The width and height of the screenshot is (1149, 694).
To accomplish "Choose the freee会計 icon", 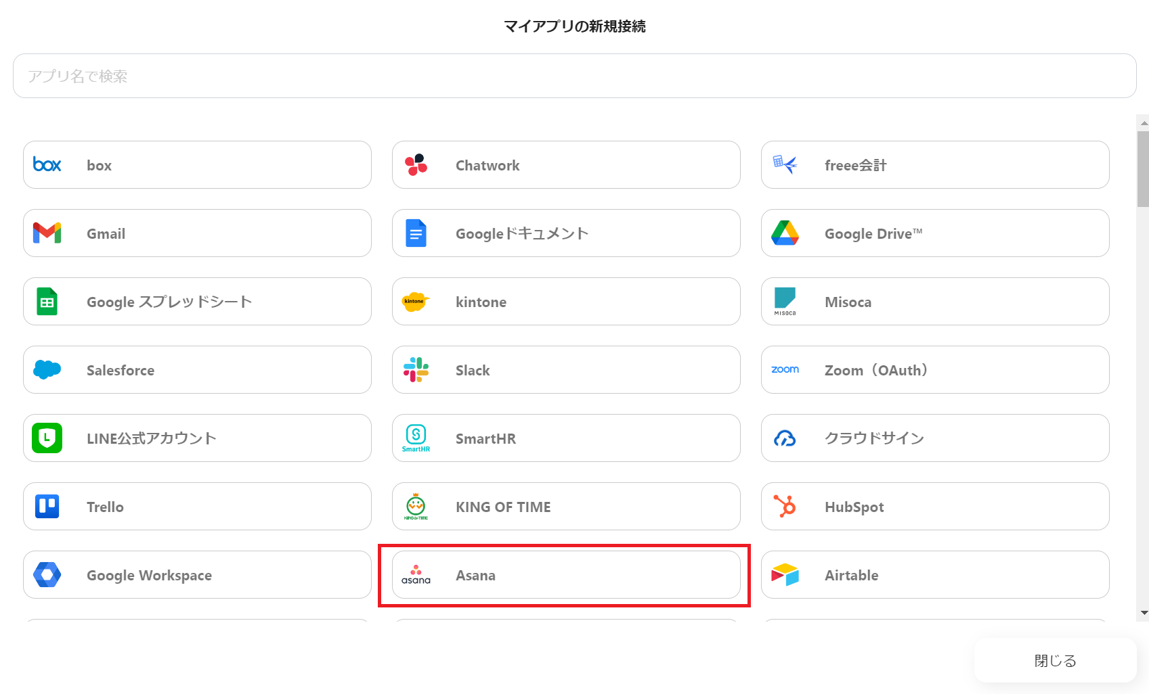I will 785,164.
